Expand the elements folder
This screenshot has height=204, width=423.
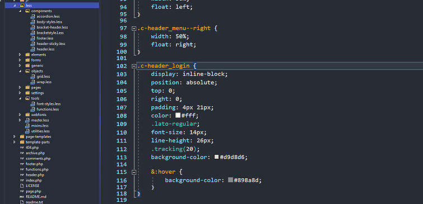(20, 55)
